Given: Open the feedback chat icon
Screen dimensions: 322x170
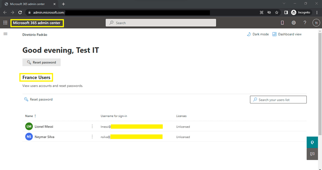Looking at the screenshot, I should (x=312, y=154).
